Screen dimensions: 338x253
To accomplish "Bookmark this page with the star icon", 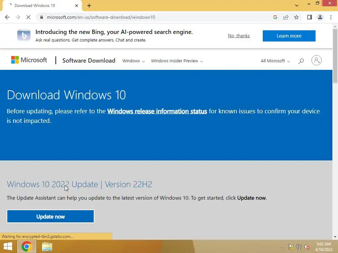I will tap(296, 17).
